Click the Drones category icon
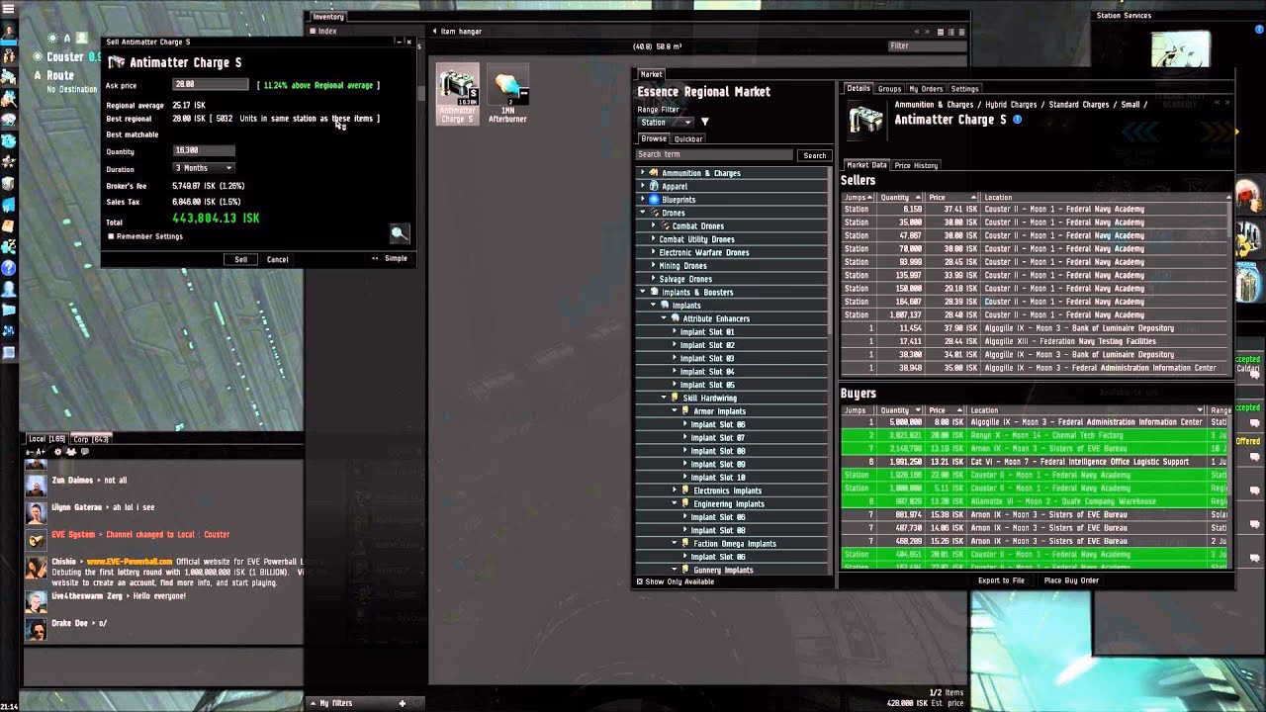The image size is (1266, 712). (653, 213)
